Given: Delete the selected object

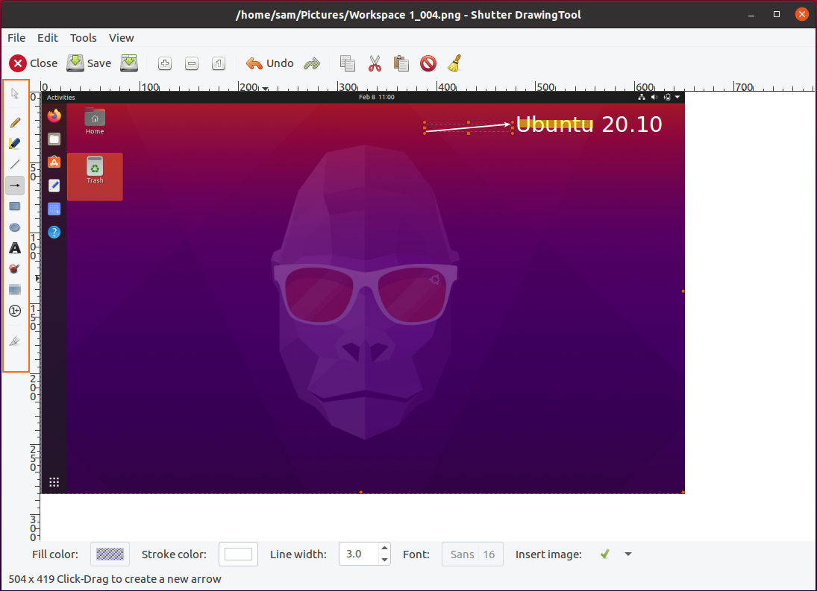Looking at the screenshot, I should coord(428,63).
